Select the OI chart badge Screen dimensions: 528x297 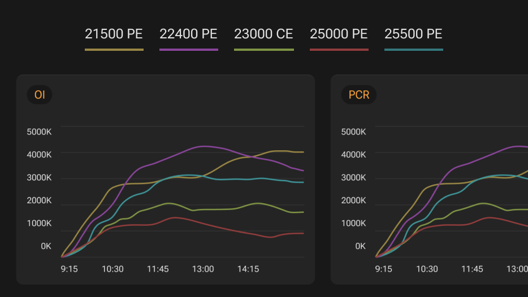pos(40,95)
